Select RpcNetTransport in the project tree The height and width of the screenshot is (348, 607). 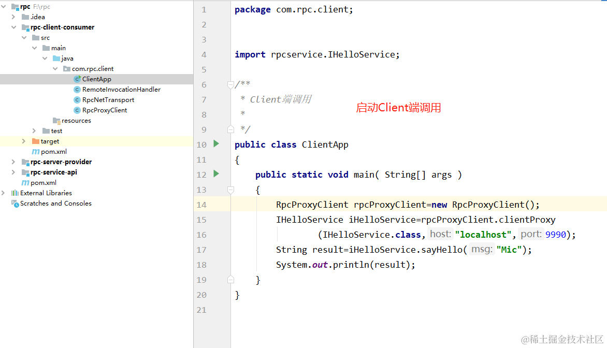coord(97,100)
